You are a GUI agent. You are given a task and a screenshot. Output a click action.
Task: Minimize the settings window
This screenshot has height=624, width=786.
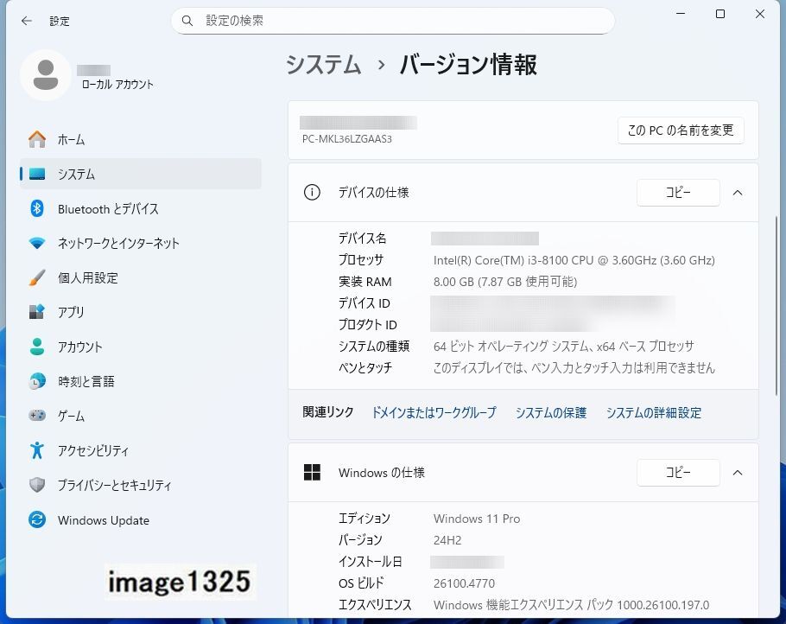(x=681, y=14)
